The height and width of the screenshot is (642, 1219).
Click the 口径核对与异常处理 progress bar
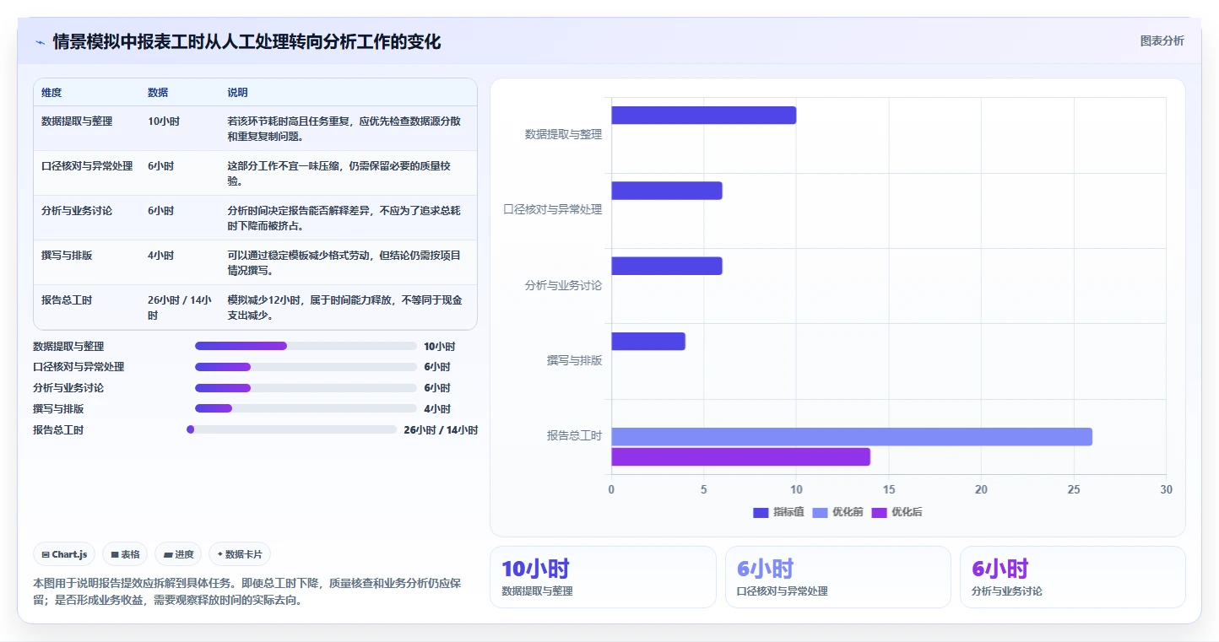[x=306, y=367]
